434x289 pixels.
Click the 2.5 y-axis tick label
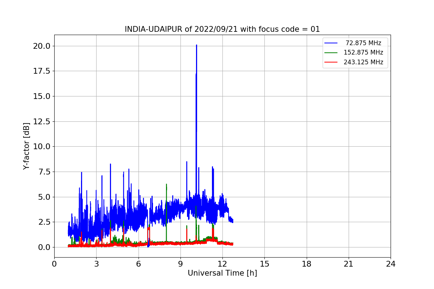45,222
